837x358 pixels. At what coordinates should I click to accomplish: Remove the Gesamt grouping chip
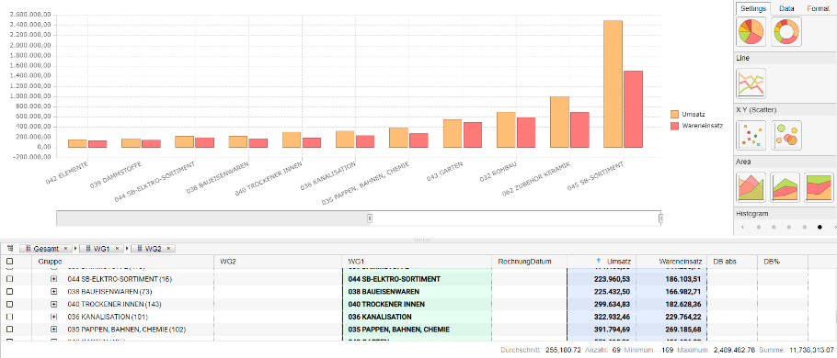click(65, 249)
